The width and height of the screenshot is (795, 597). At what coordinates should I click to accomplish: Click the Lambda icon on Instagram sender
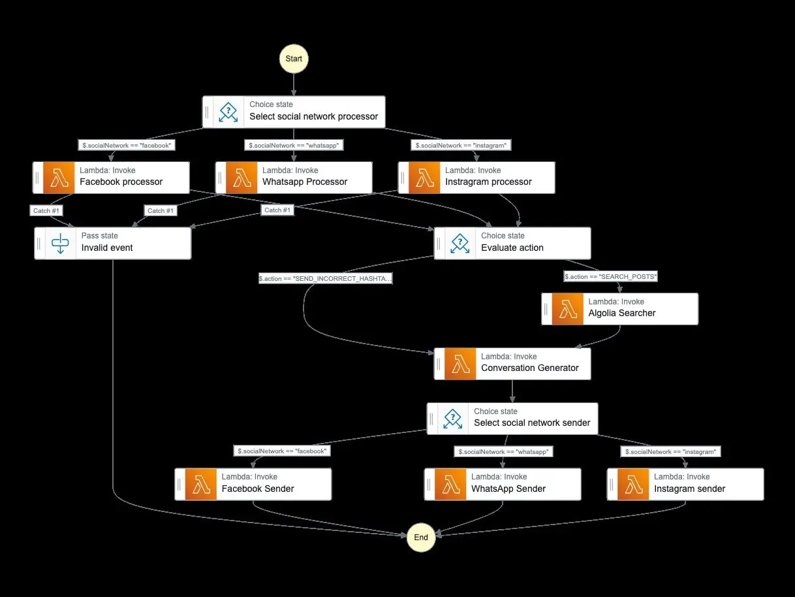(633, 485)
